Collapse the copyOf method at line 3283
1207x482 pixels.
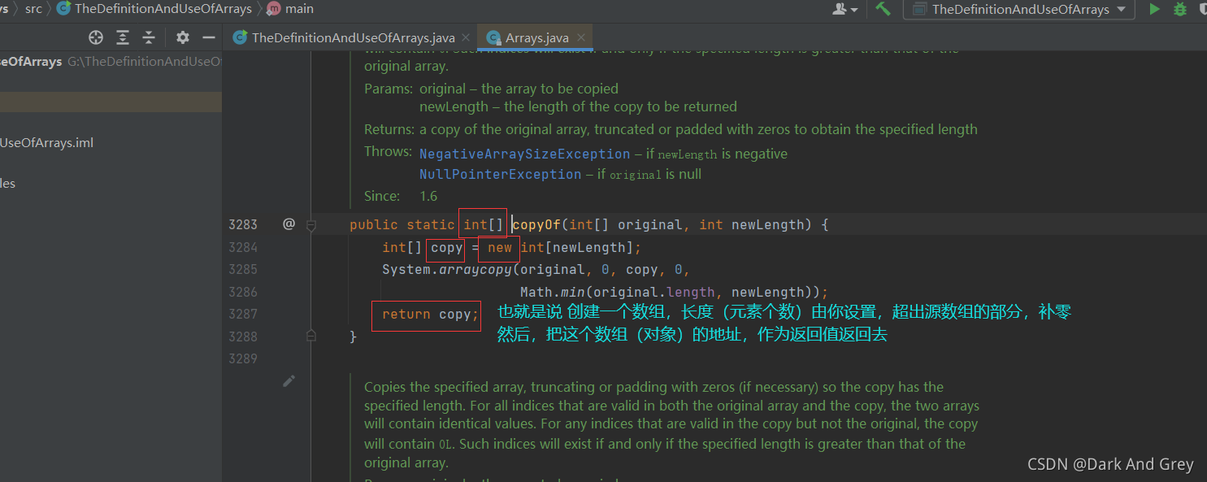pos(310,225)
